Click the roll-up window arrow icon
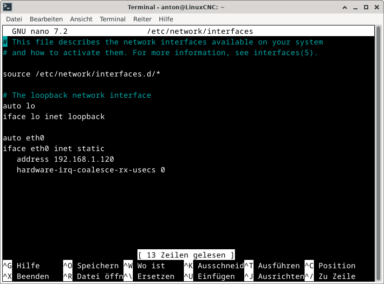The width and height of the screenshot is (384, 284). pyautogui.click(x=345, y=7)
